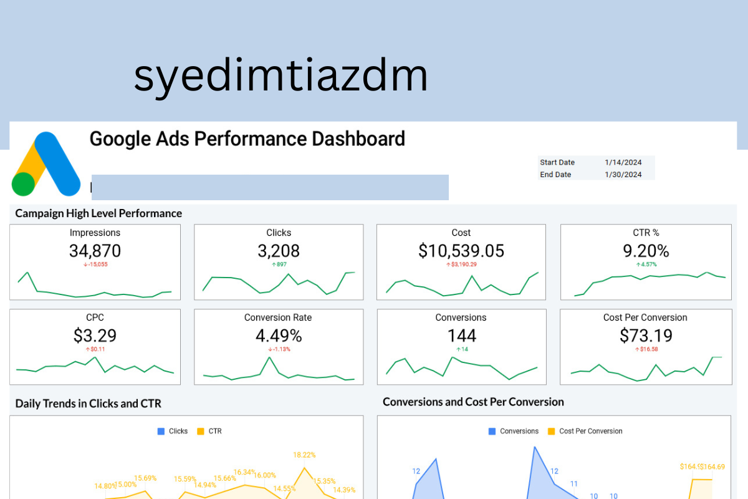Click the Conversions and Cost Per Conversion heading
748x499 pixels.
pos(473,402)
